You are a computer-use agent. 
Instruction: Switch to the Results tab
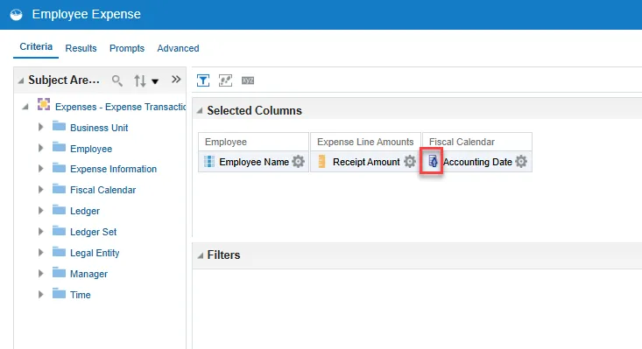(81, 48)
